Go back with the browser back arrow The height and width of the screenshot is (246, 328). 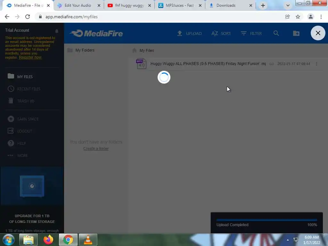point(7,17)
